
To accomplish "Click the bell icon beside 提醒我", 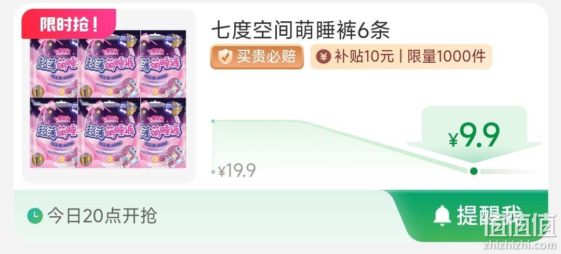I will pyautogui.click(x=442, y=216).
